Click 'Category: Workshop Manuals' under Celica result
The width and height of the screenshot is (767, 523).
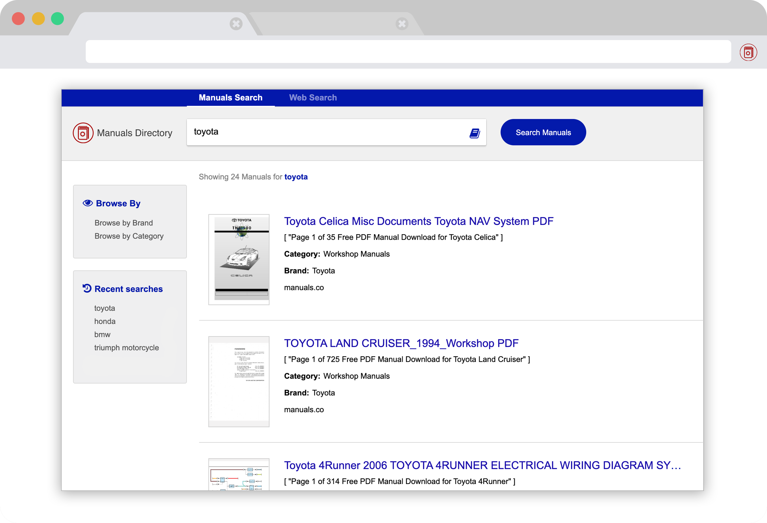point(337,254)
